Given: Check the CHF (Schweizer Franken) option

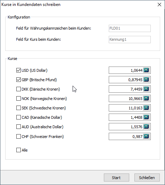Looking at the screenshot, I should click(x=18, y=137).
